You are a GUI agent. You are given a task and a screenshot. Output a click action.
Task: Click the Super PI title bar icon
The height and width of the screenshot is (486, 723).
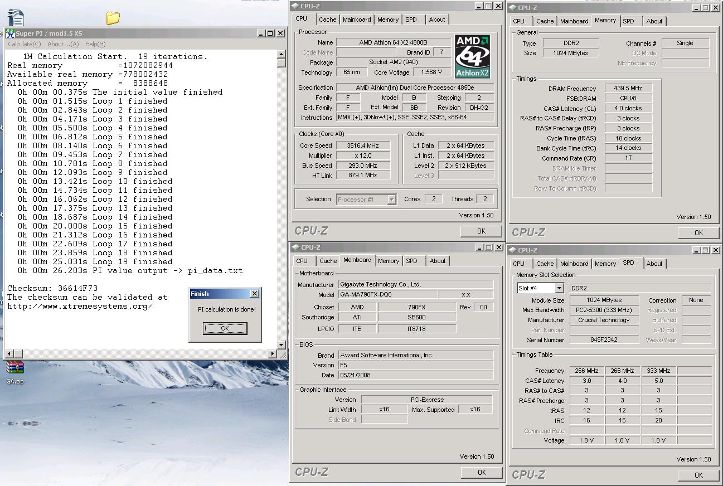click(x=11, y=33)
